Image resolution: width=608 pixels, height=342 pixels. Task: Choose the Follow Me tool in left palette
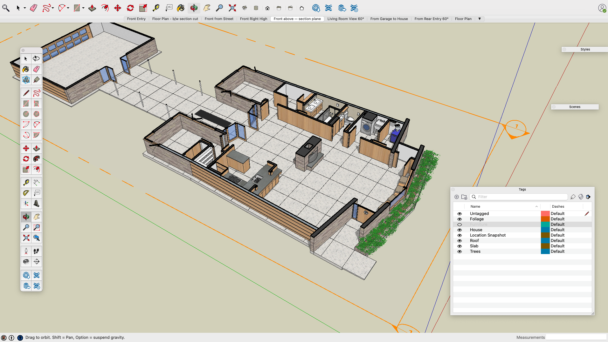37,159
